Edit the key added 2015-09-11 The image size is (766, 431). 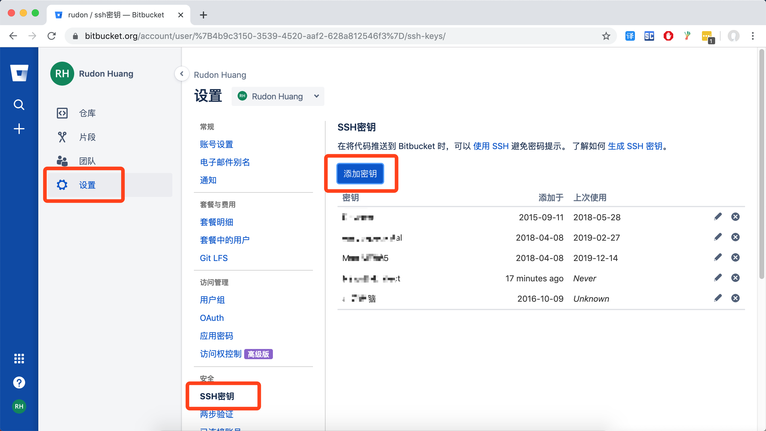(718, 217)
